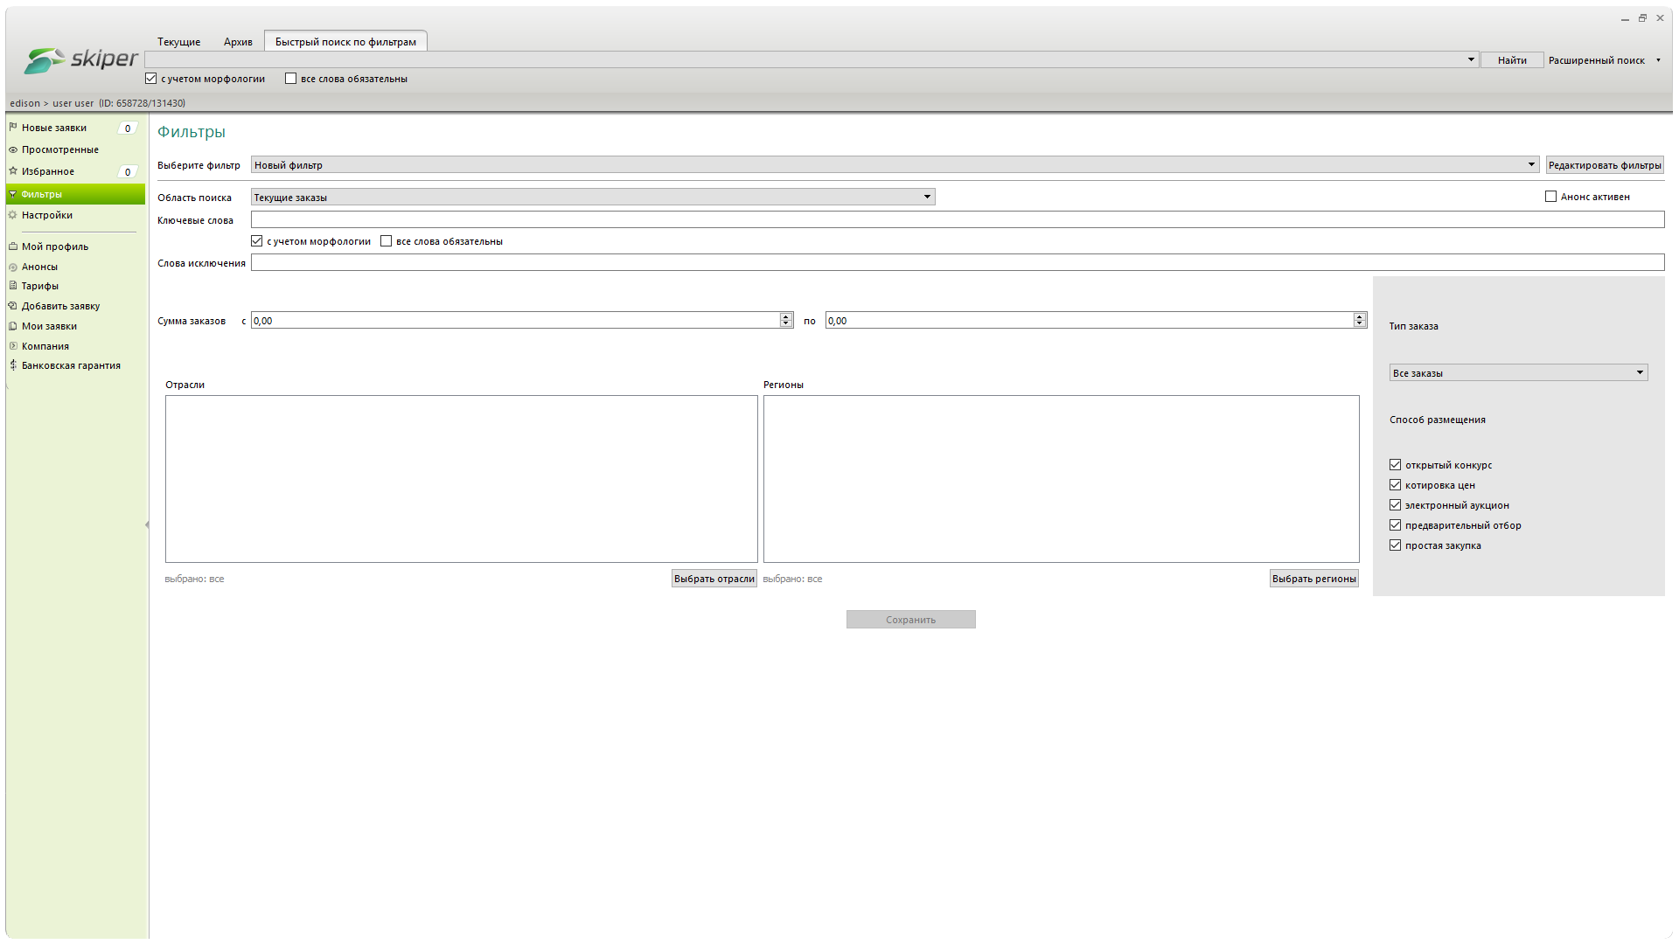1679x944 pixels.
Task: Click into the Ключевые слова input field
Action: 957,220
